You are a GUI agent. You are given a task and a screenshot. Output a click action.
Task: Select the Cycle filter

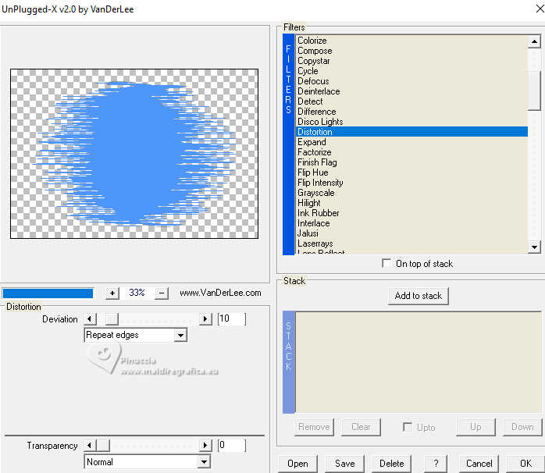[x=411, y=71]
